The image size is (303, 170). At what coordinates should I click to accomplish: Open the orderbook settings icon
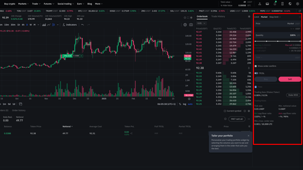[249, 16]
